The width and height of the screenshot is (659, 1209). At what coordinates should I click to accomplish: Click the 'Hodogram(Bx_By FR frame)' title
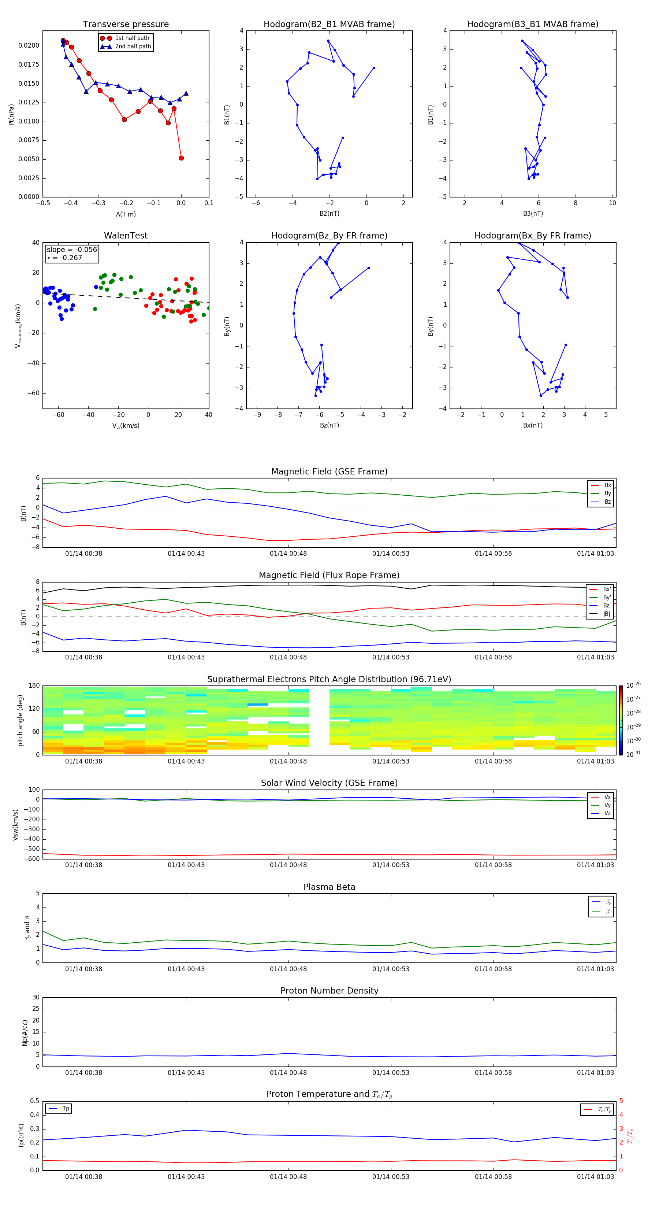[x=533, y=236]
